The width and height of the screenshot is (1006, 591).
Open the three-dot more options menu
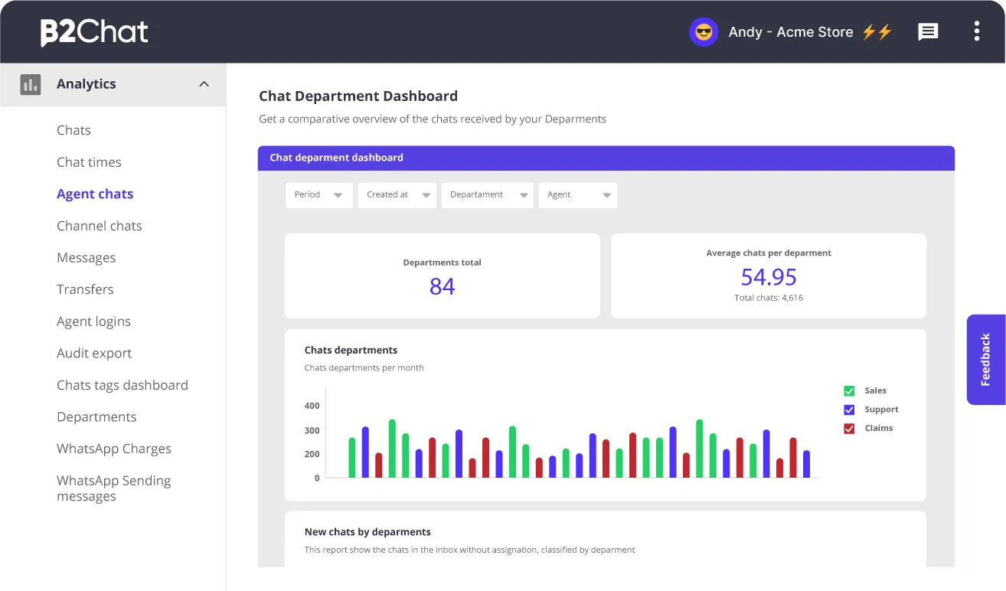coord(976,31)
